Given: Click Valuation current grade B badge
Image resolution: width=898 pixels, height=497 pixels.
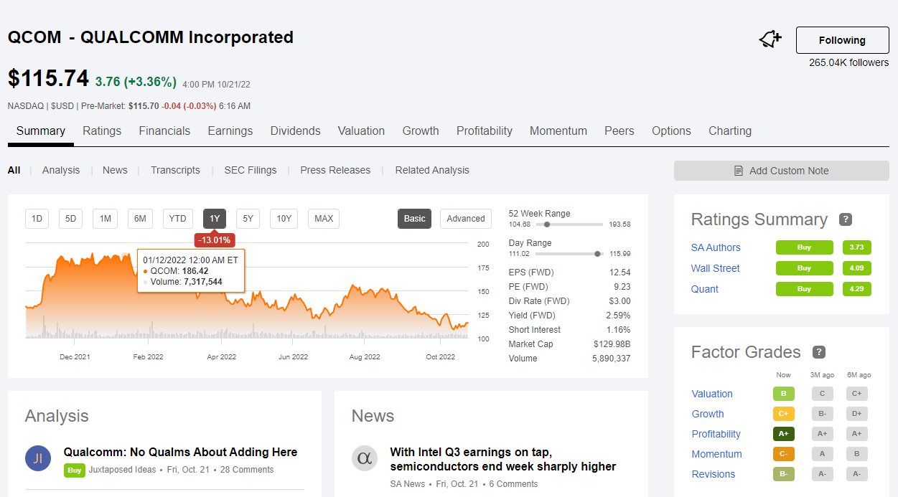Looking at the screenshot, I should coord(784,394).
